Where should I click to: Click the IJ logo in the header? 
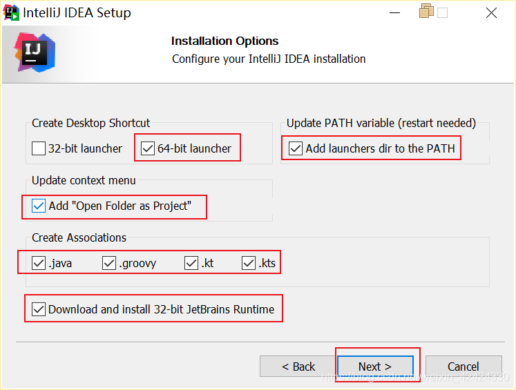point(35,52)
